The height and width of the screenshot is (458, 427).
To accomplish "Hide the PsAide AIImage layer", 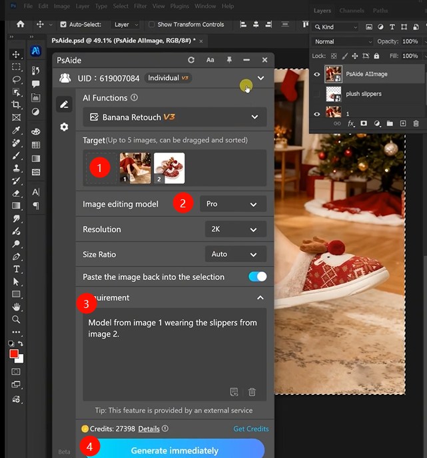I will 316,75.
